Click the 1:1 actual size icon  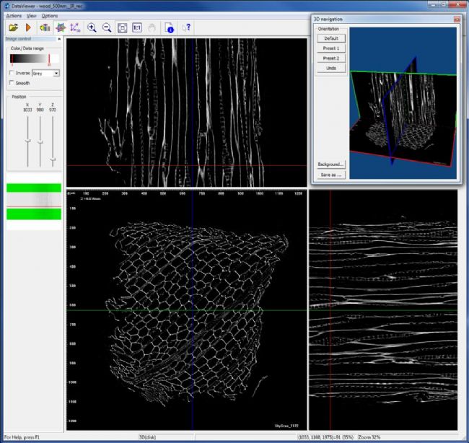pos(137,27)
